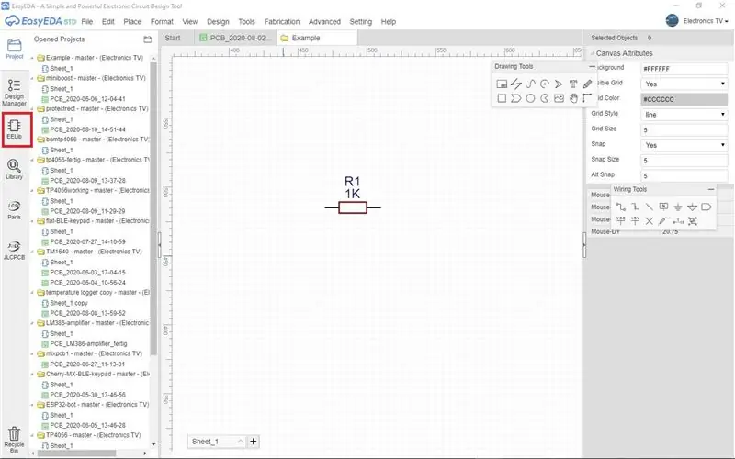Place the triangle ground net flag
Viewport: 735px width, 459px height.
[x=692, y=207]
